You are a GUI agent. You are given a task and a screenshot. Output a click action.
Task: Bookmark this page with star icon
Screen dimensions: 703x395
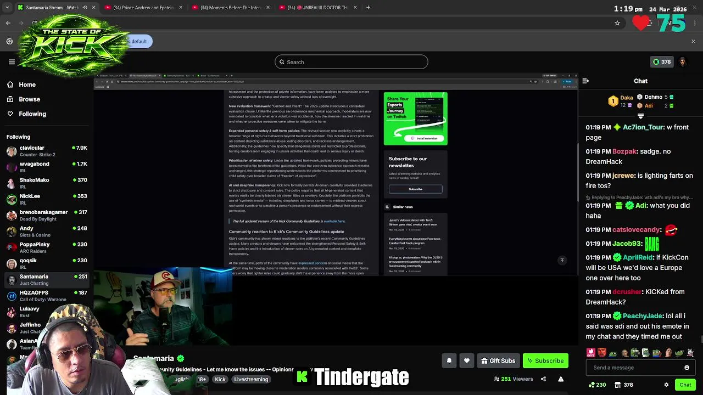tap(617, 23)
